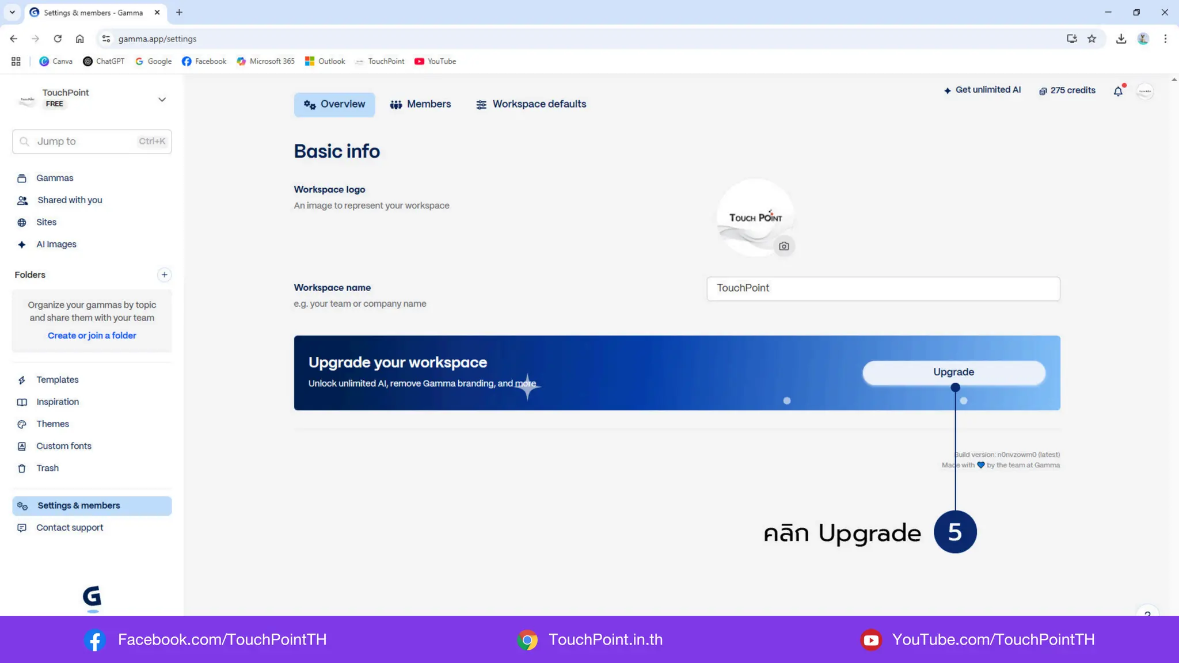
Task: Click the Upgrade button
Action: pos(953,372)
